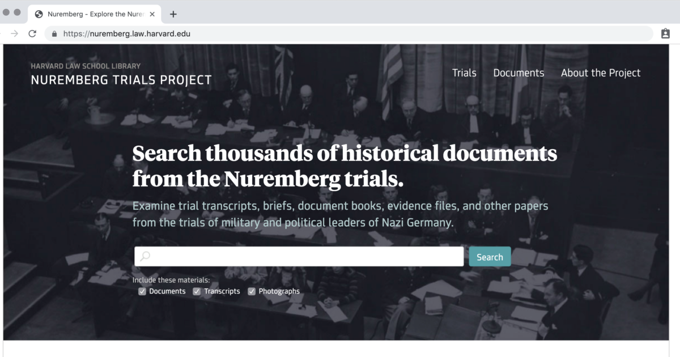Click the magnifying glass icon in search box

click(x=145, y=256)
